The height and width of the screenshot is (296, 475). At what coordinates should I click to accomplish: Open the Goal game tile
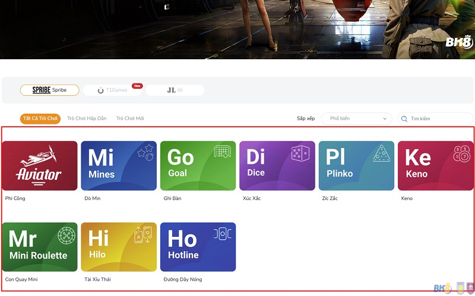[198, 166]
